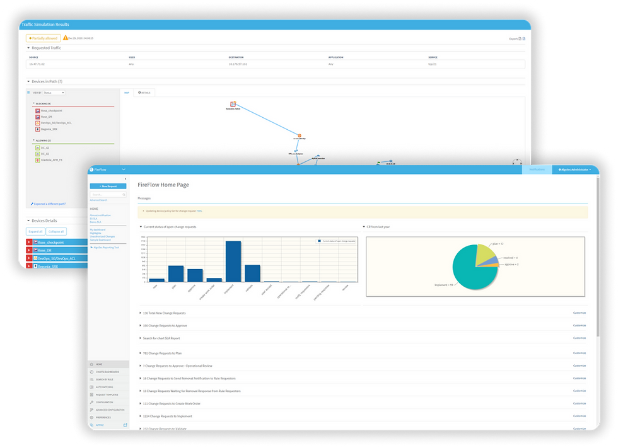Click the magnifier icon in FireFlow search box
618x448 pixels.
124,195
